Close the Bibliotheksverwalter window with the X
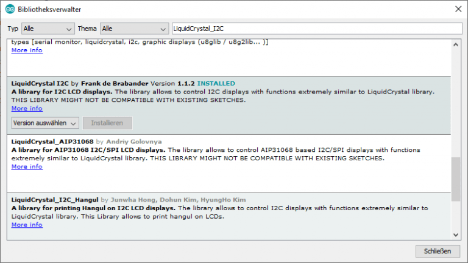The image size is (468, 263). pos(458,9)
